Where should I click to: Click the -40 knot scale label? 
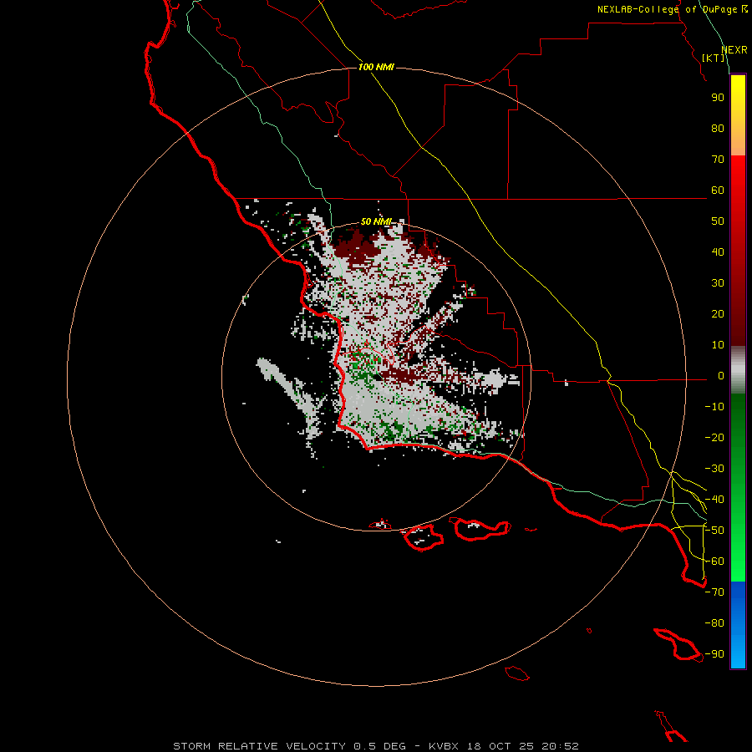[x=714, y=500]
